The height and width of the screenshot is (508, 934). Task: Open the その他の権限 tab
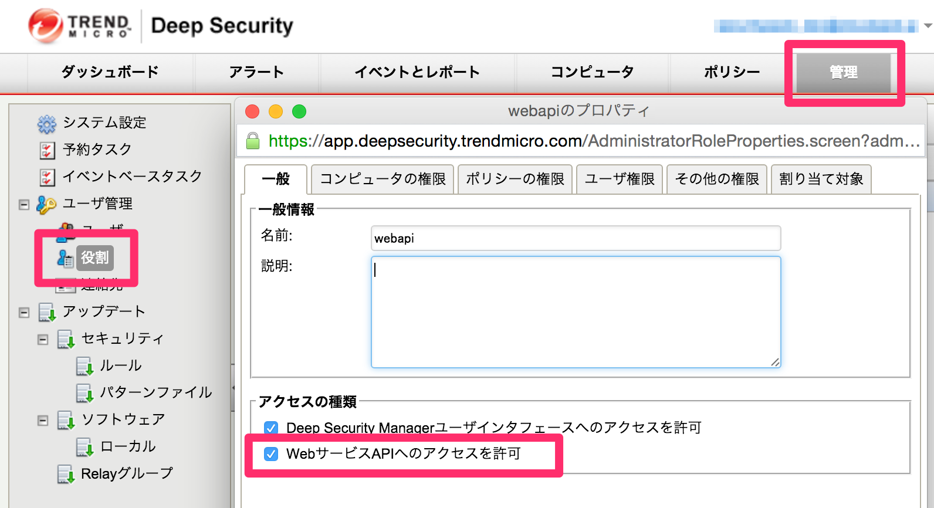pos(717,179)
